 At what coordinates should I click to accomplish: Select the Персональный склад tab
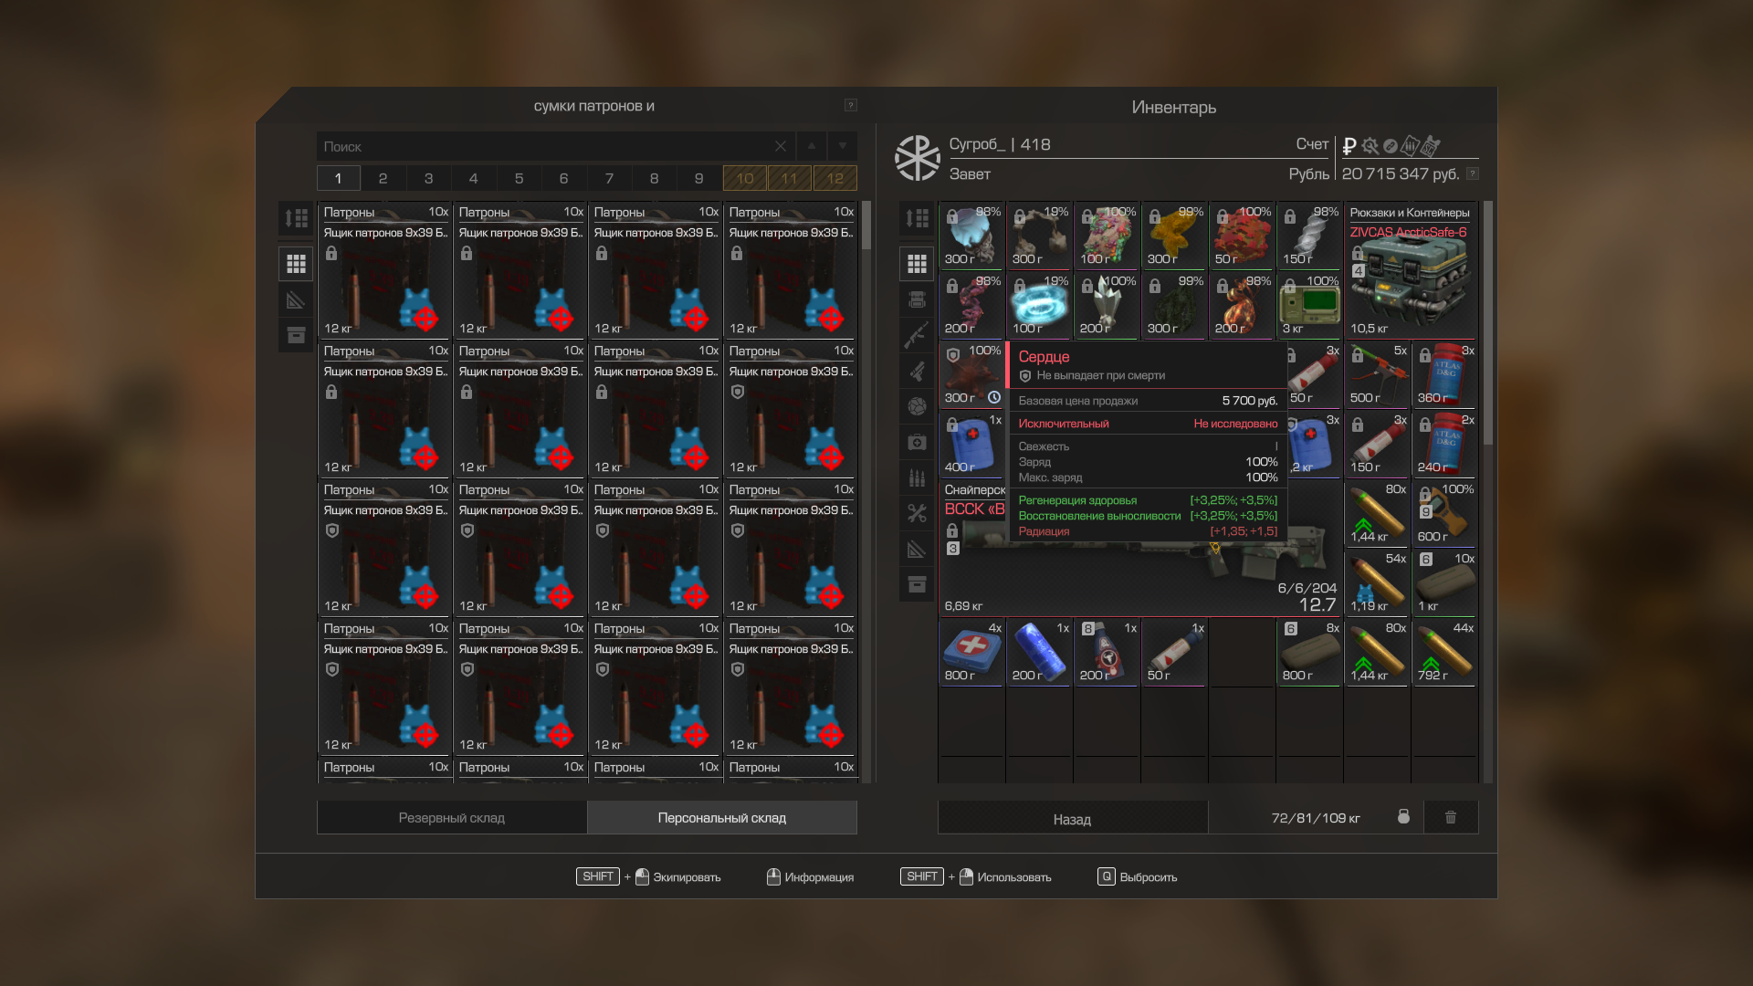coord(722,817)
